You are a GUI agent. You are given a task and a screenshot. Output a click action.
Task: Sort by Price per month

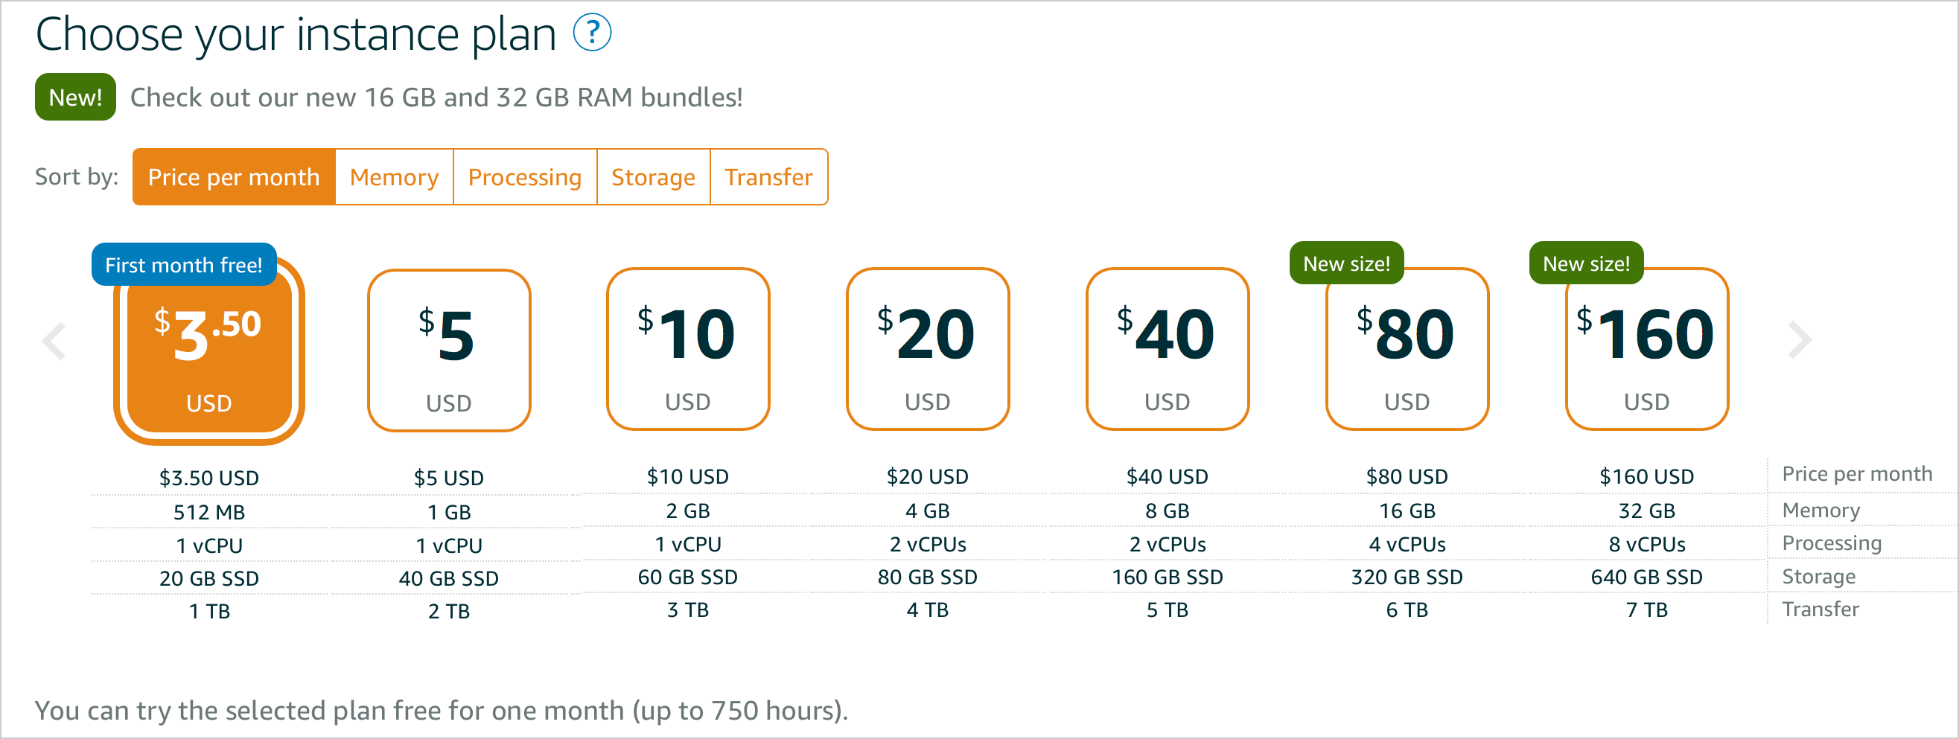point(234,177)
